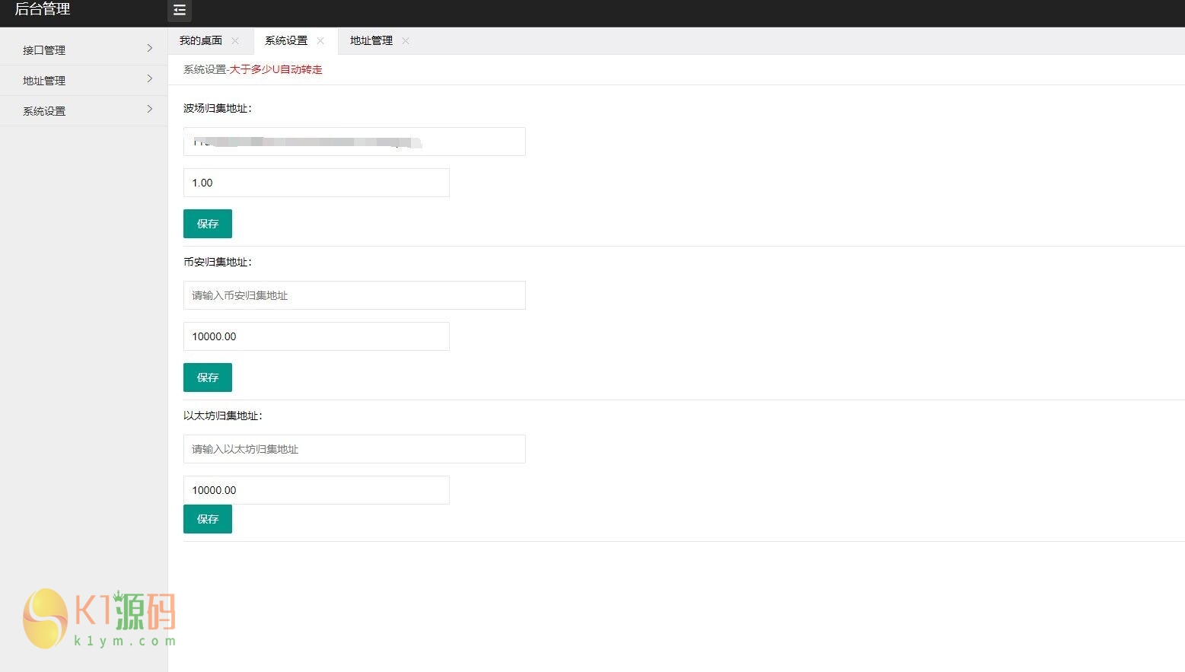Click the 波场归集地址 address field
Image resolution: width=1185 pixels, height=672 pixels.
click(x=355, y=142)
